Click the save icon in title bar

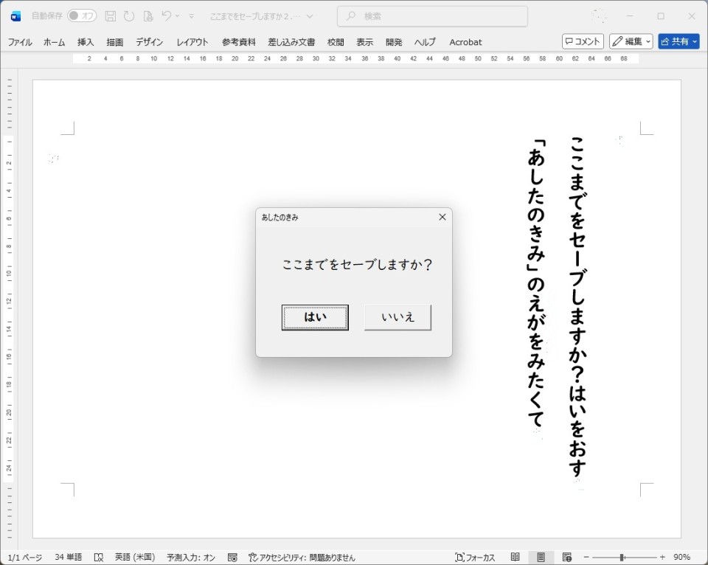click(111, 16)
